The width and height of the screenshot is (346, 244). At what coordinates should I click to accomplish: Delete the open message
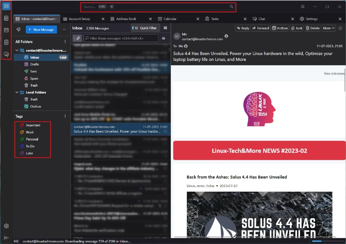click(x=313, y=28)
